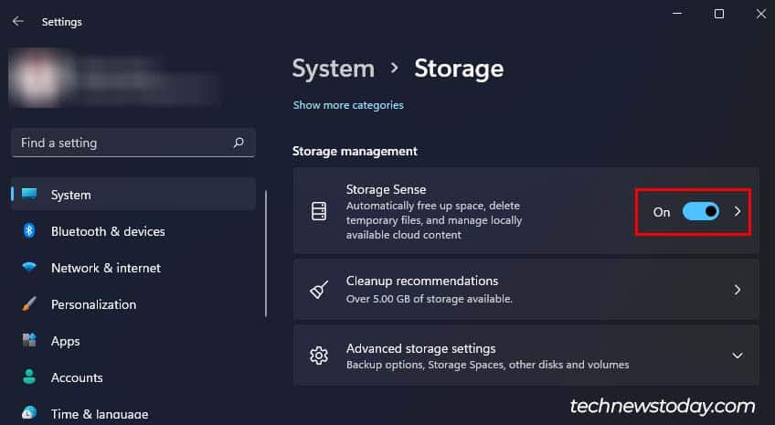Click the Cleanup recommendations broom icon
Screen dimensions: 775x425
319,290
